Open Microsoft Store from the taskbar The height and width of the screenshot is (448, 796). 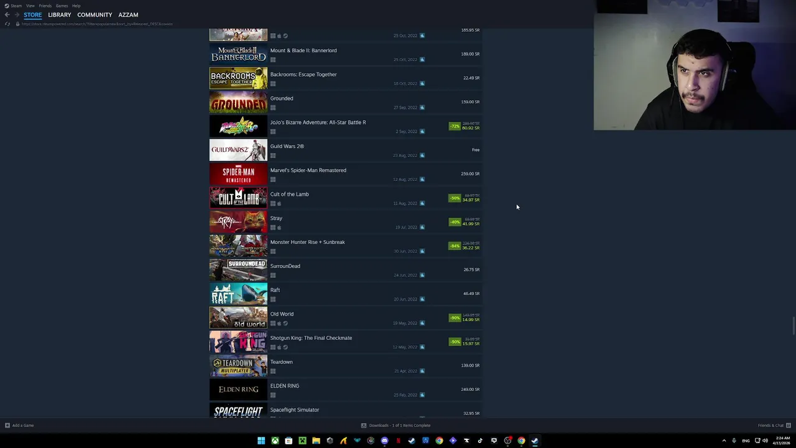coord(289,441)
